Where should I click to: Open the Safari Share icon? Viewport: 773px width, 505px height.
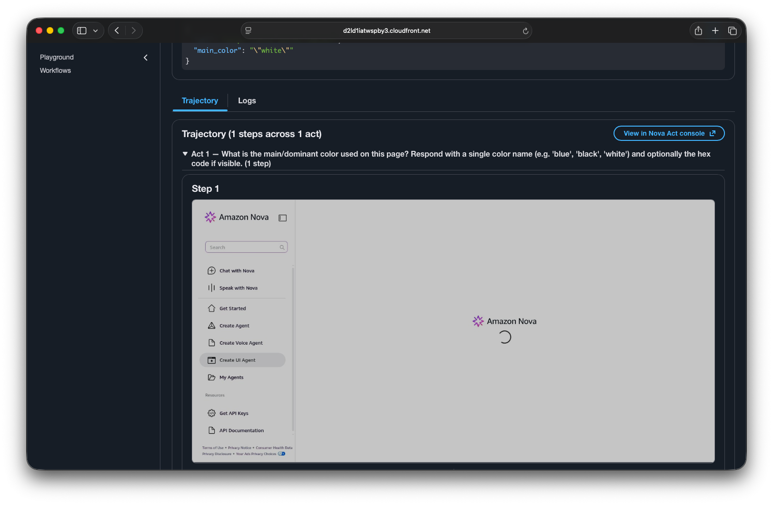click(x=698, y=30)
